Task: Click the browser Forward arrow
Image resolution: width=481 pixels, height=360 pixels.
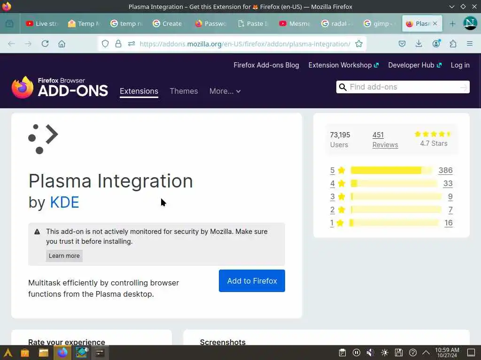Action: click(x=28, y=44)
